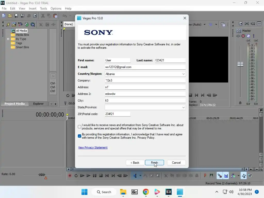Toggle Ignore Event Grouping icon
This screenshot has width=264, height=198.
(x=250, y=176)
